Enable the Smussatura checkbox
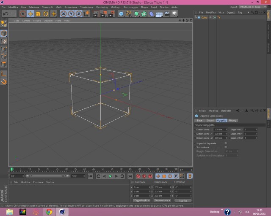Viewport: 271px width, 216px height. 226,147
